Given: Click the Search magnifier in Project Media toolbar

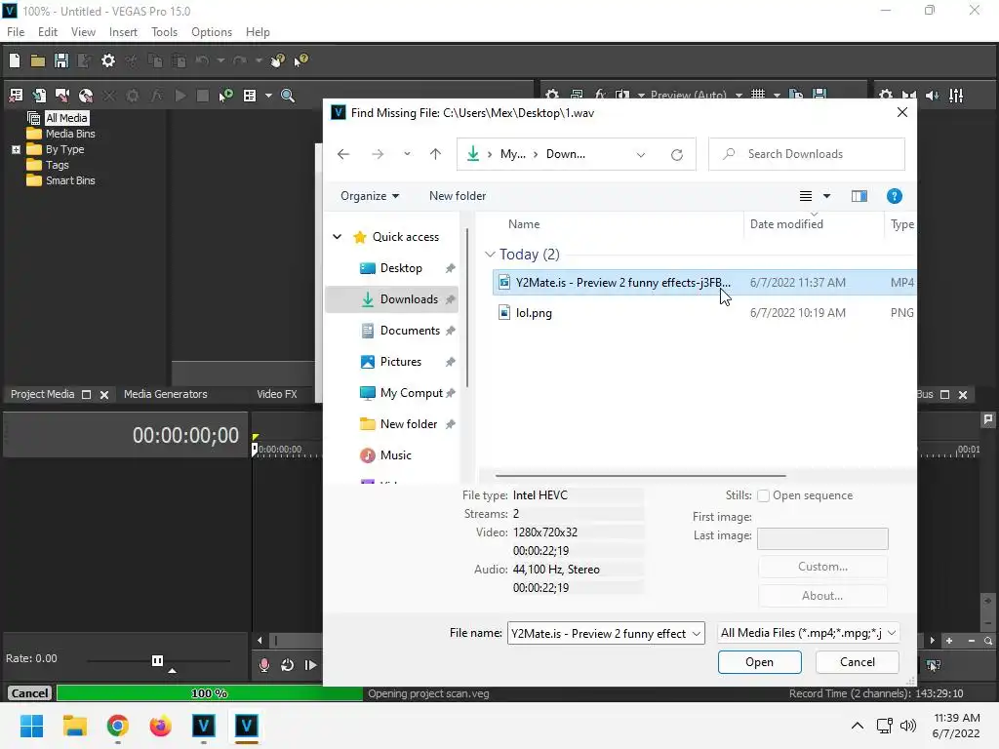Looking at the screenshot, I should (288, 96).
